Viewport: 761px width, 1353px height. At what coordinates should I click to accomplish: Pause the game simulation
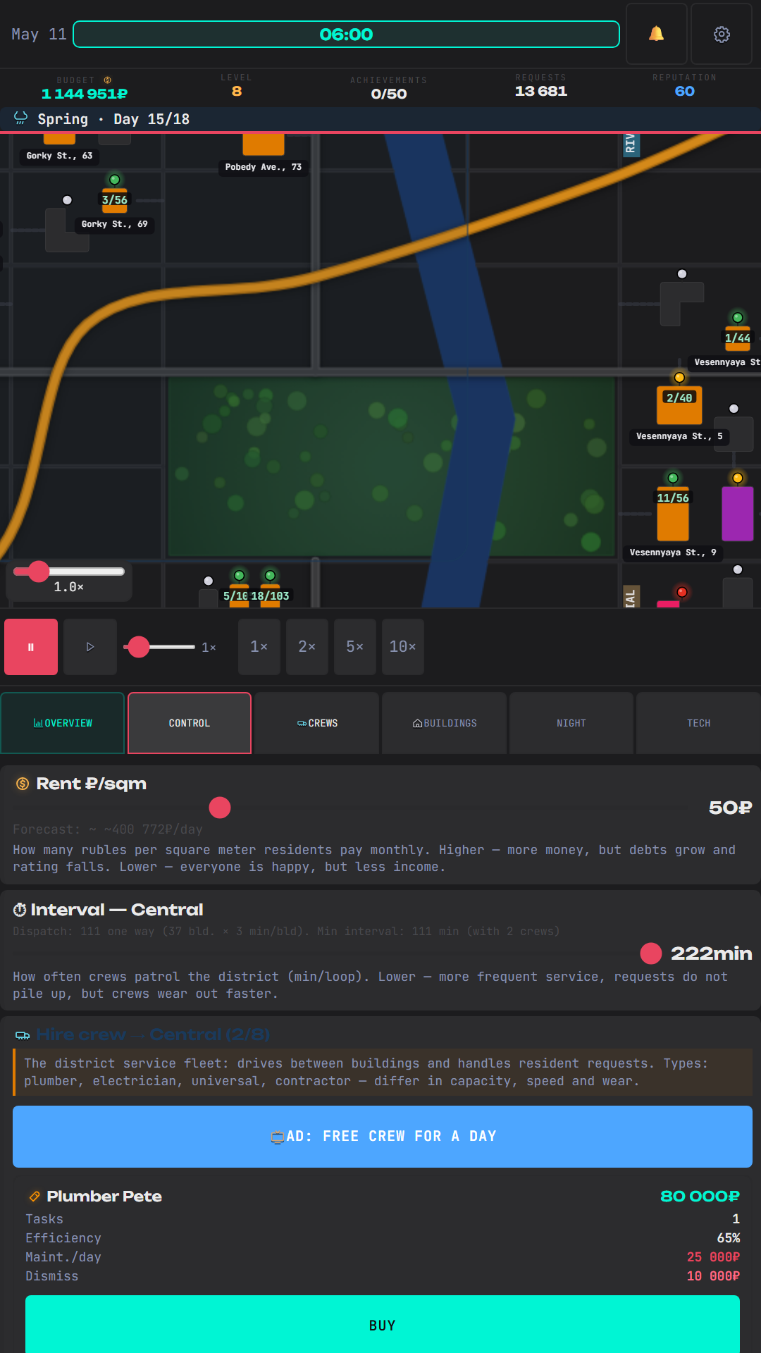click(x=31, y=647)
